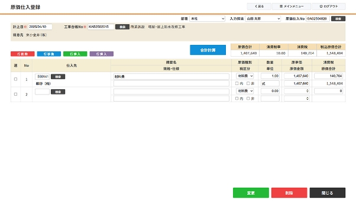Click the tax field showing 0 in row 2
This screenshot has width=356, height=222.
pyautogui.click(x=329, y=91)
